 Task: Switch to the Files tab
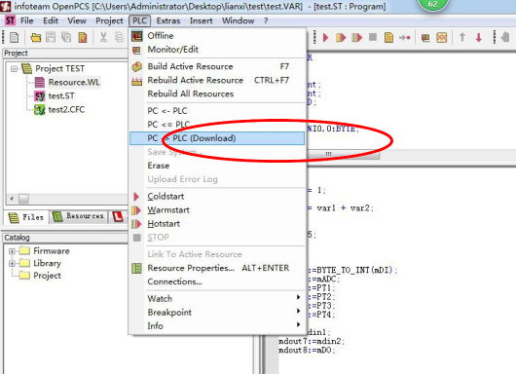[26, 217]
